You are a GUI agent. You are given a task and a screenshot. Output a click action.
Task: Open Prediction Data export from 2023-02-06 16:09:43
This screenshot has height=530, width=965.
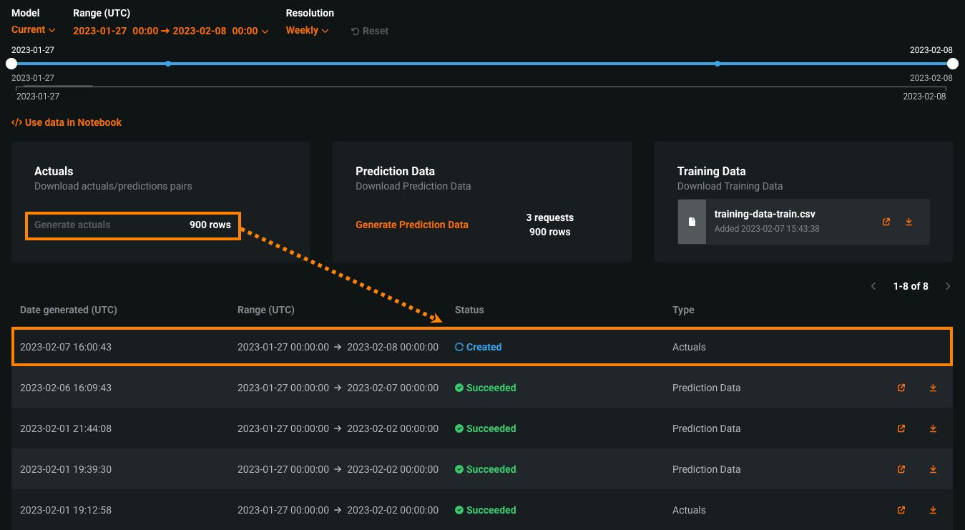coord(901,388)
